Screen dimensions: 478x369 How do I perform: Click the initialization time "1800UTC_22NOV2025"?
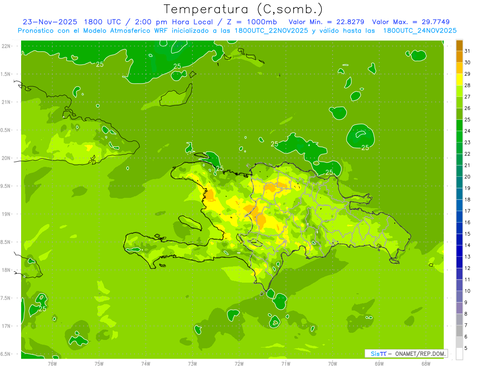272,31
